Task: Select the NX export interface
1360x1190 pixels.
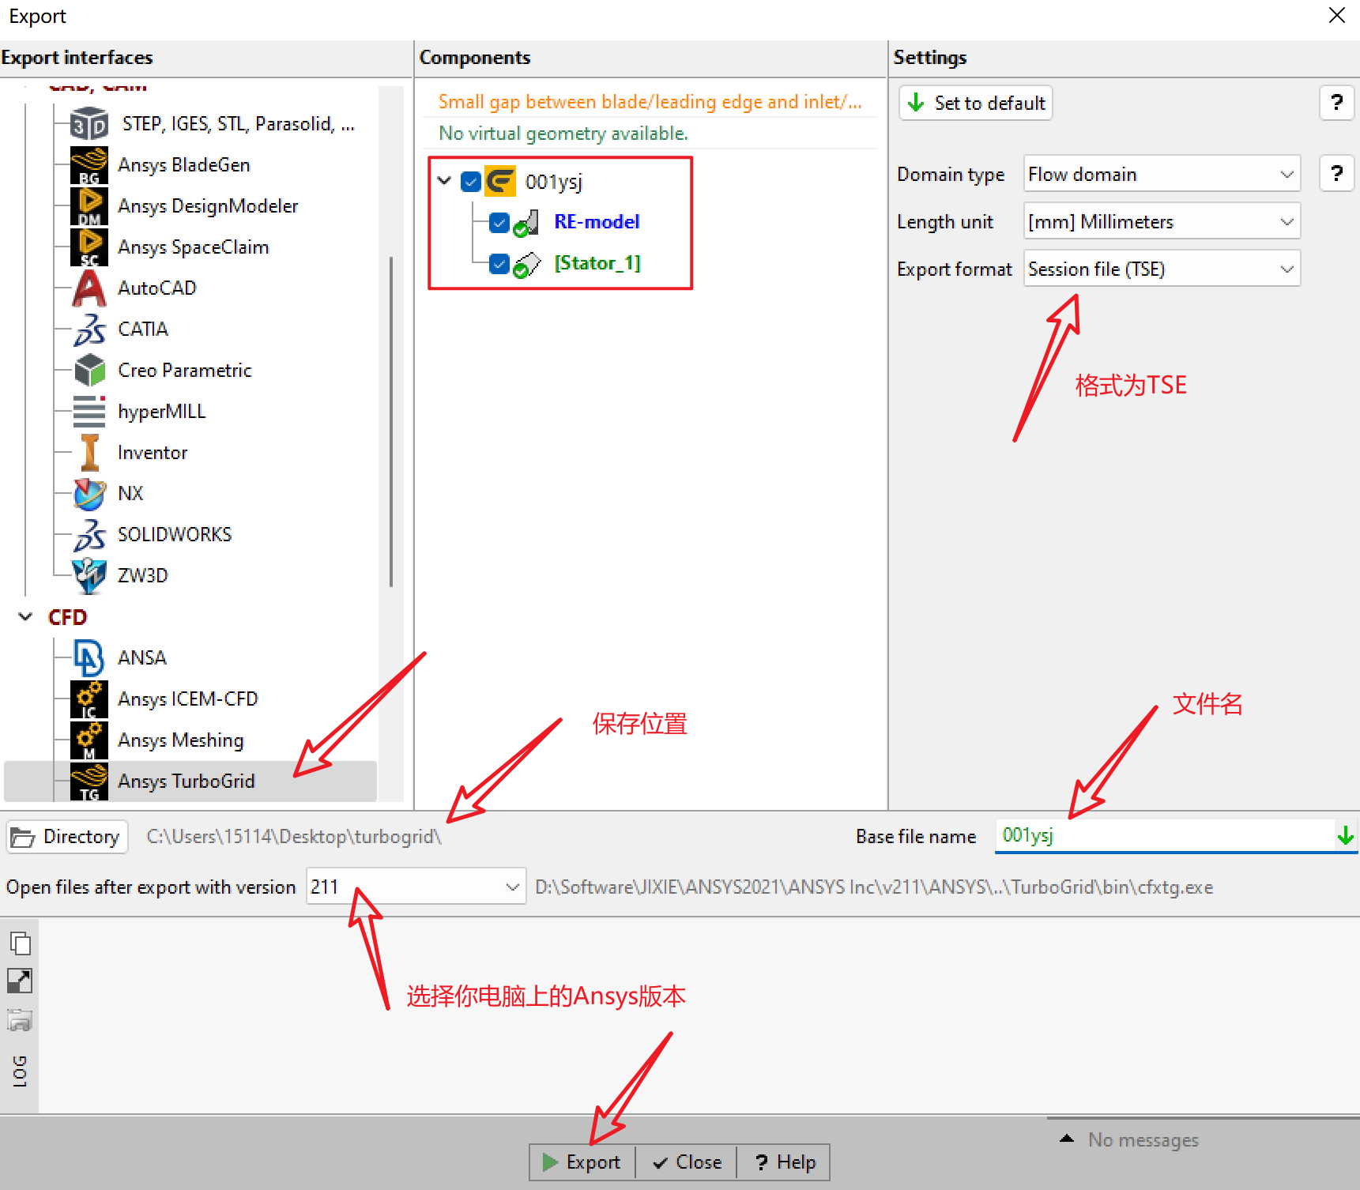Action: coord(130,494)
